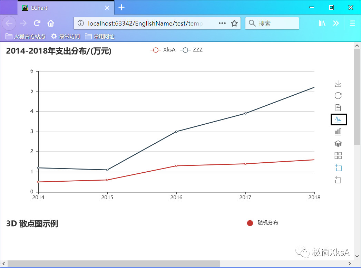Expand the toolbar overflow chevrons
This screenshot has height=268, width=361.
coord(336,23)
